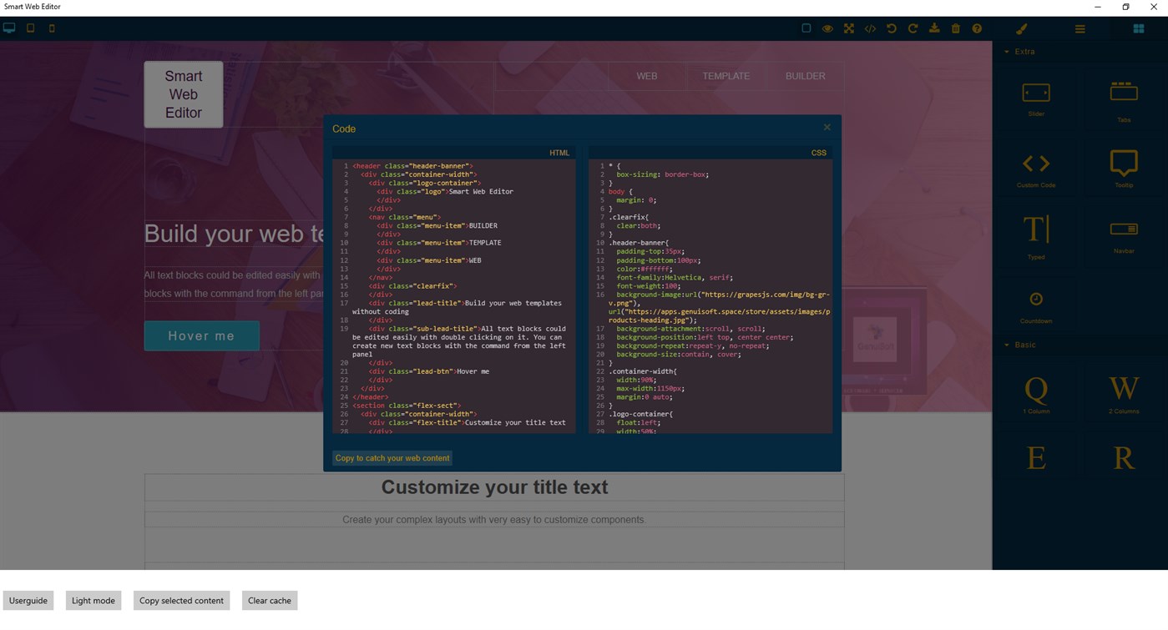Click the Clear cache button
1168x630 pixels.
(269, 600)
